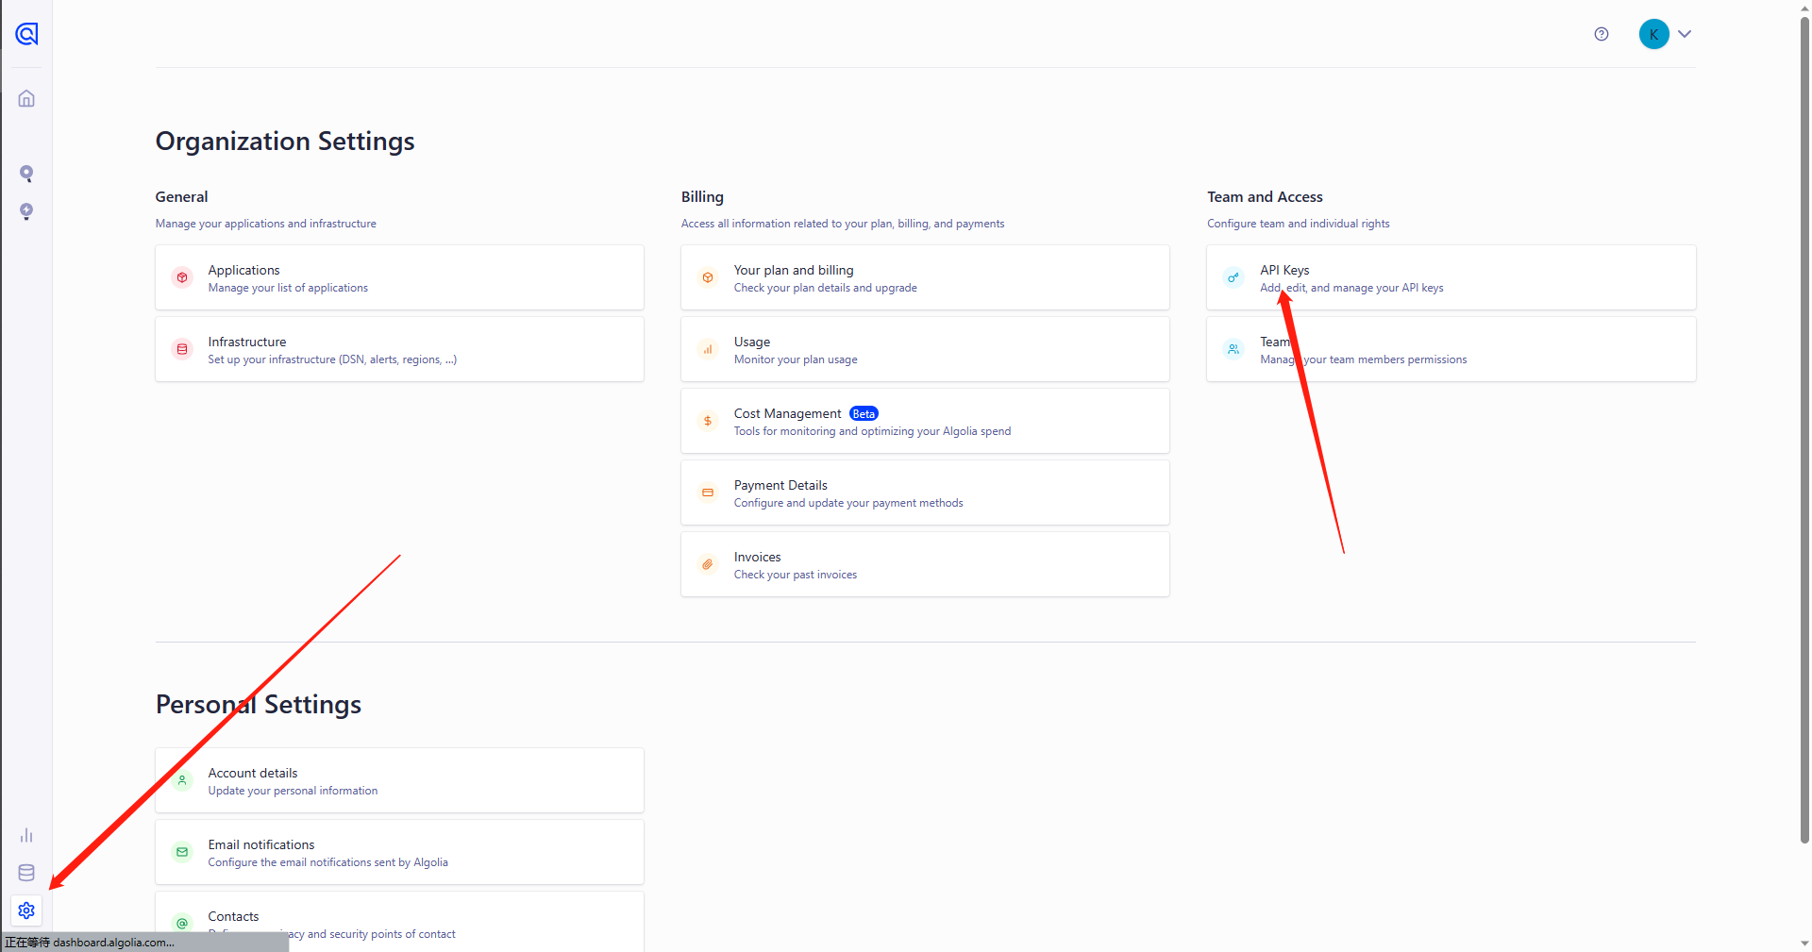This screenshot has width=1812, height=952.
Task: Open the Search product icon in the sidebar
Action: [26, 174]
